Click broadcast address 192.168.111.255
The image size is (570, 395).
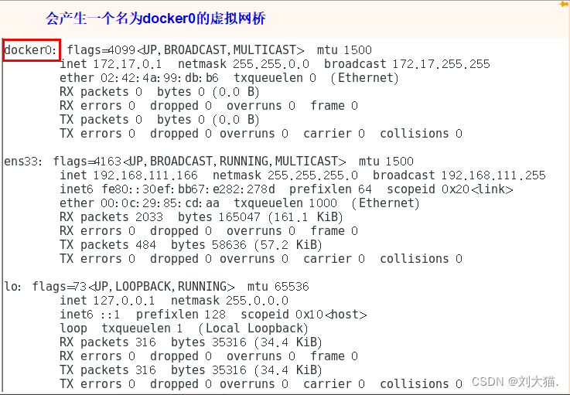(493, 175)
